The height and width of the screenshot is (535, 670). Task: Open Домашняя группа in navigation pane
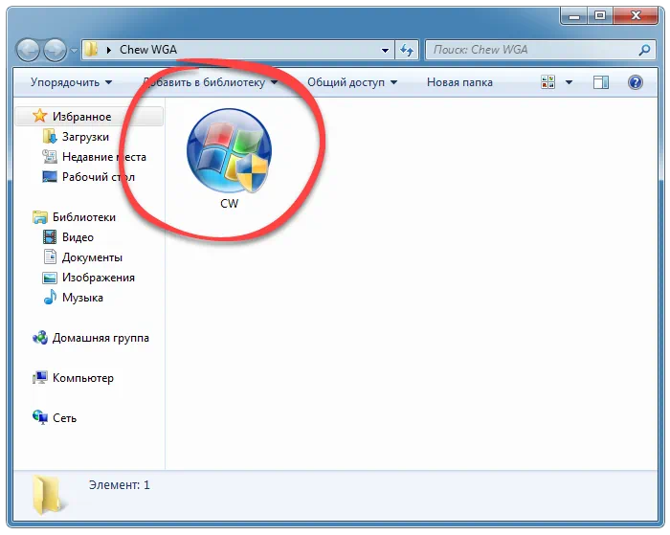click(x=100, y=338)
